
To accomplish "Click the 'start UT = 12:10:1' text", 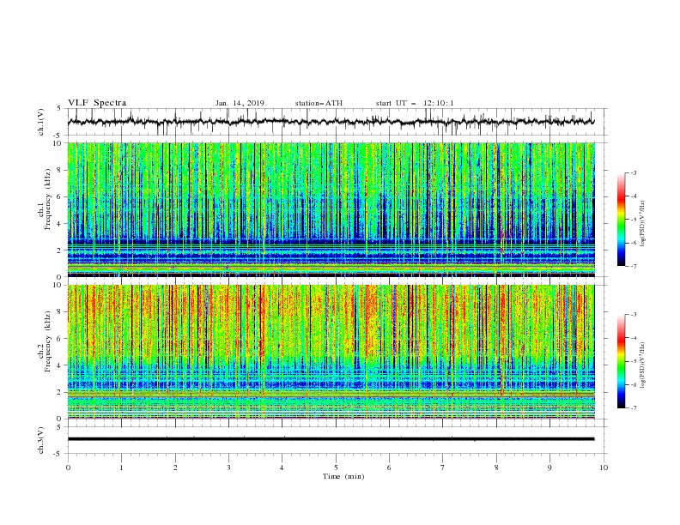I will coord(415,103).
